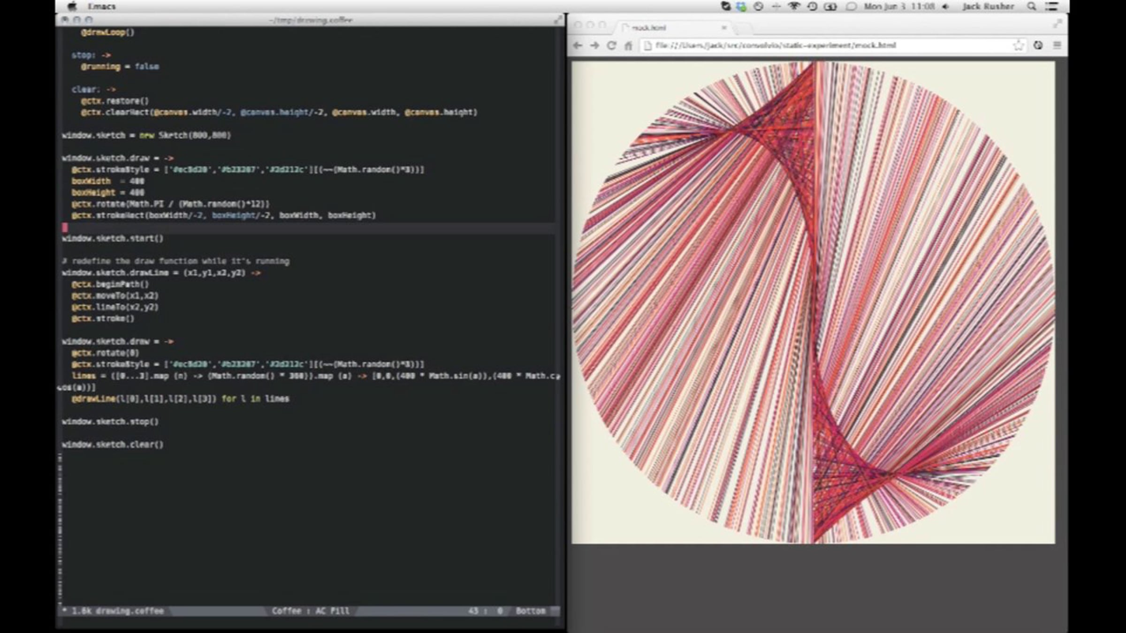This screenshot has width=1126, height=633.
Task: Open the Notification Center list icon
Action: pyautogui.click(x=1052, y=7)
